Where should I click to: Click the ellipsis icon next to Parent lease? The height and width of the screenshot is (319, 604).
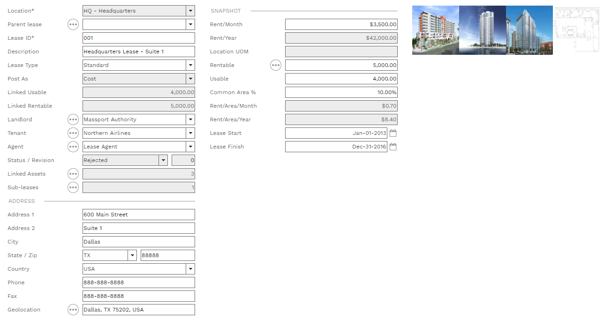(73, 24)
